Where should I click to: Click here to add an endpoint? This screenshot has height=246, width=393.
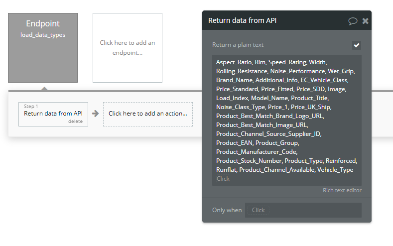pos(128,48)
